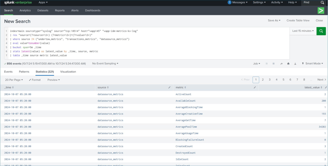Screen dimensions: 328x166
Task: Pause the running search job
Action: coord(266,63)
